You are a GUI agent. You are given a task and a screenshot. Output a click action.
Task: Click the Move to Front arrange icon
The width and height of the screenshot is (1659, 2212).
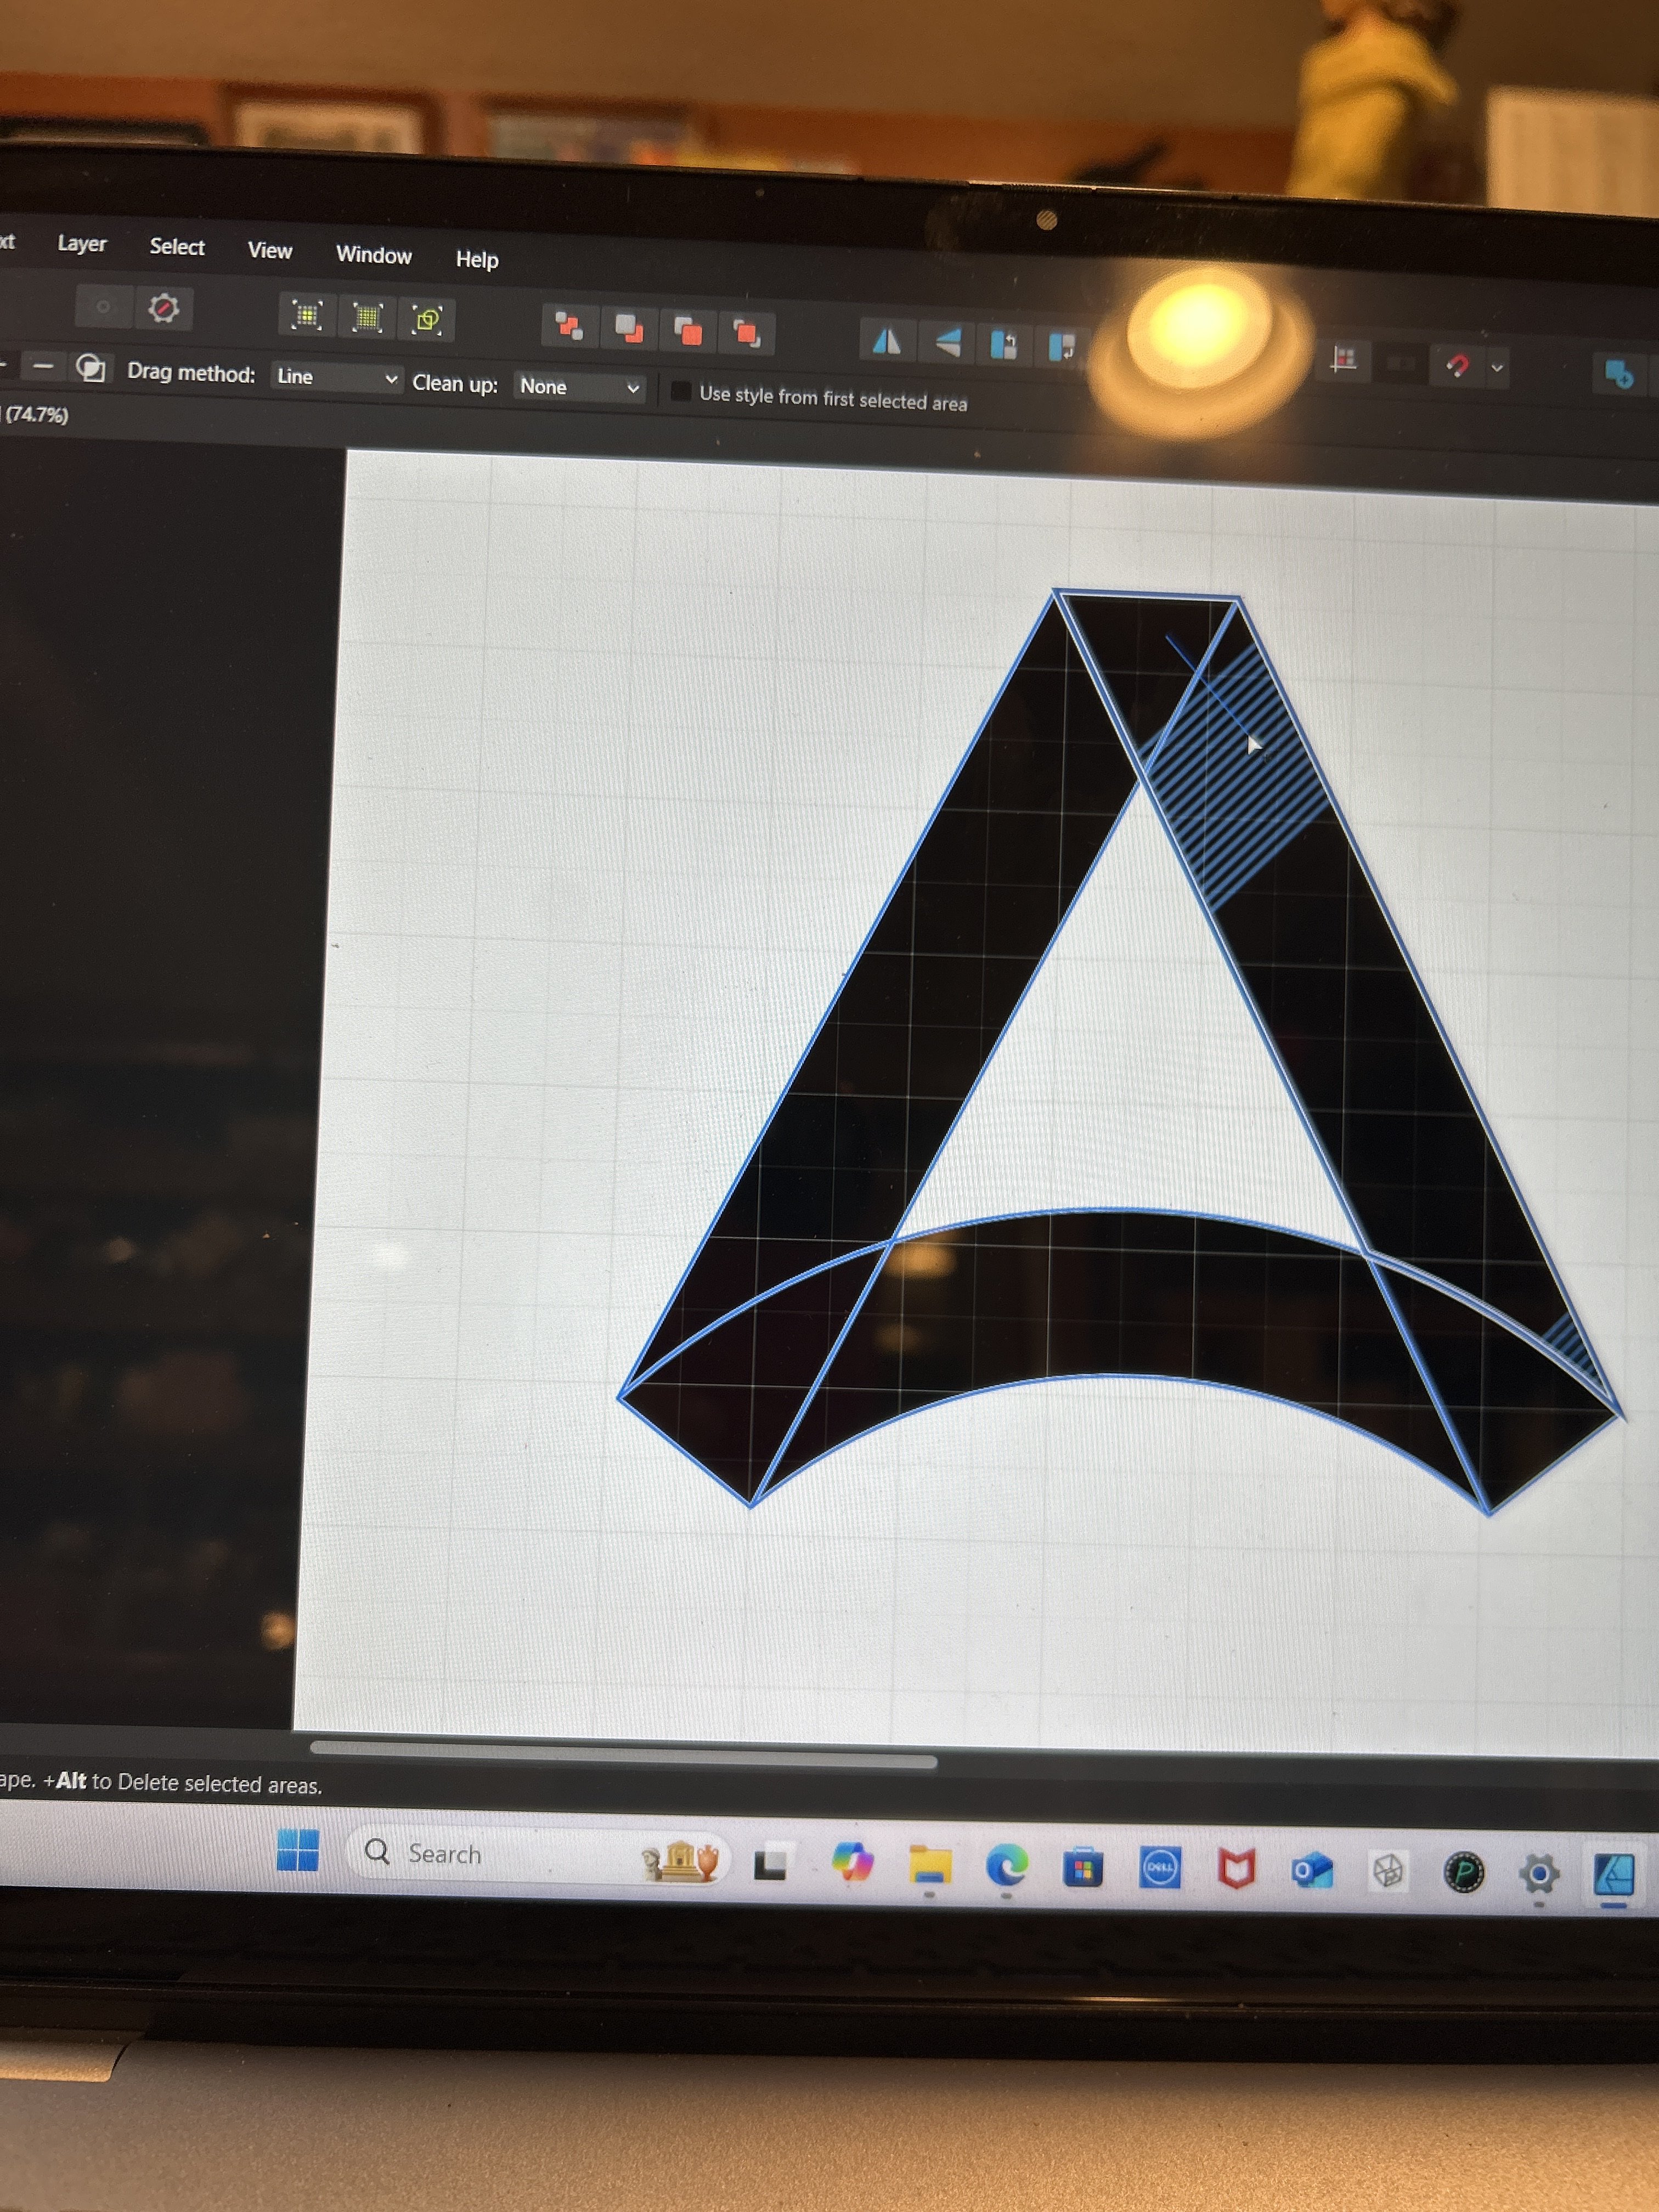click(x=747, y=332)
